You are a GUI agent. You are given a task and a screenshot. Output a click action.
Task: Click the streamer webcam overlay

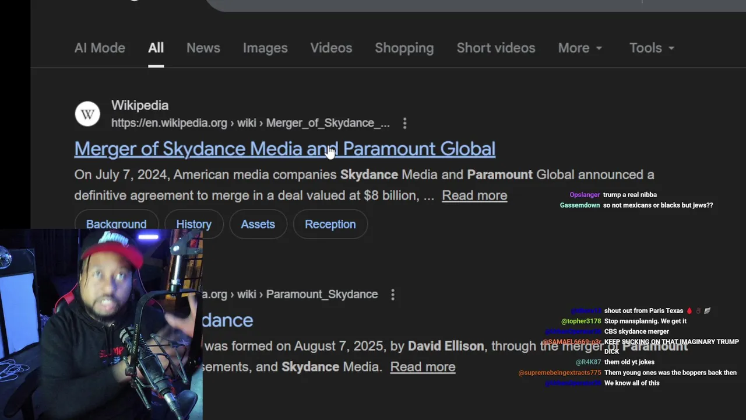click(x=101, y=324)
